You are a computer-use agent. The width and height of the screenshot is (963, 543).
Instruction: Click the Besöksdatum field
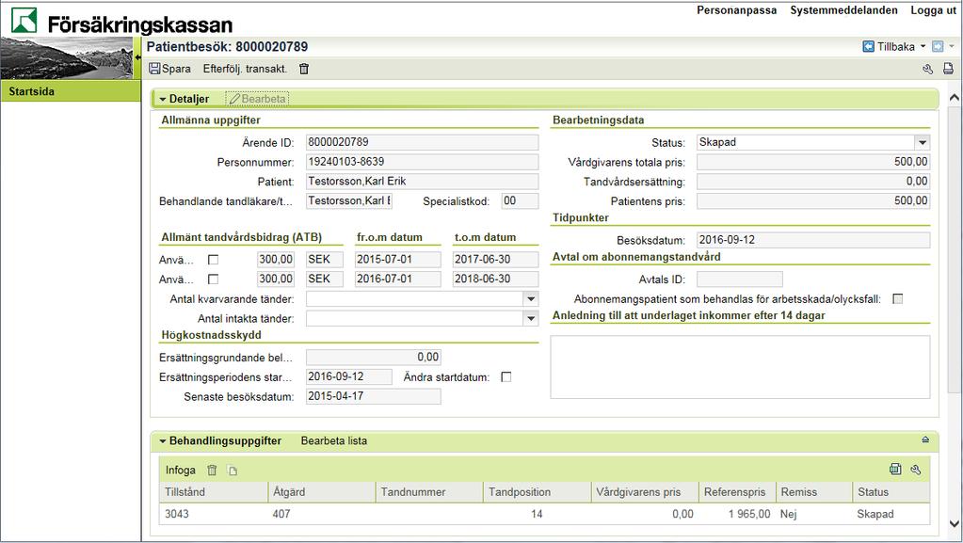pos(813,240)
